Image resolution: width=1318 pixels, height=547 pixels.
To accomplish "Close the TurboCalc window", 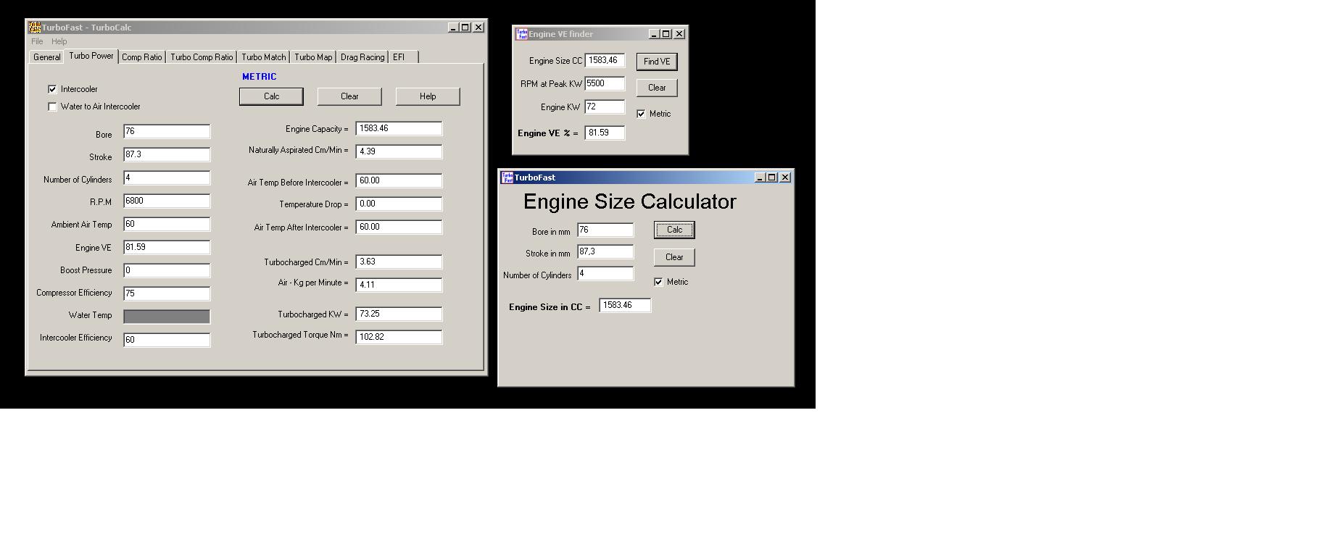I will point(478,28).
